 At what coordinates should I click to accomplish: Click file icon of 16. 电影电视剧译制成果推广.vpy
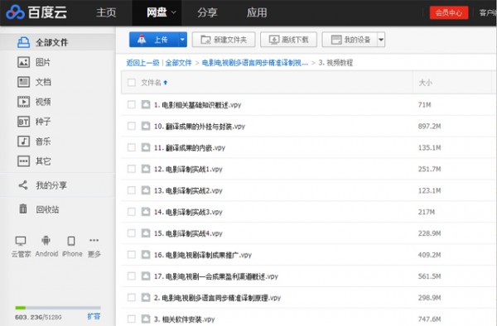[146, 255]
